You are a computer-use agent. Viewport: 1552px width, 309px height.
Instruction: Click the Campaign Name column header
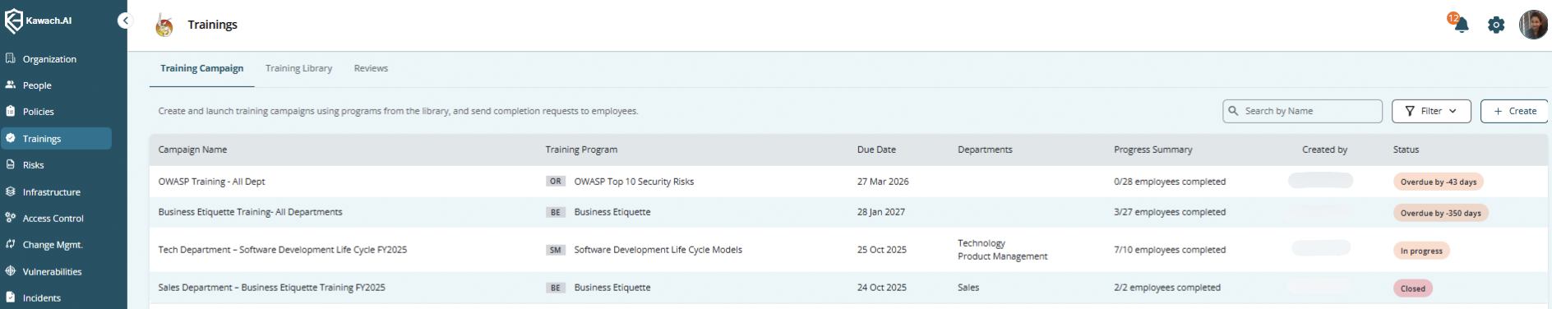[x=192, y=150]
